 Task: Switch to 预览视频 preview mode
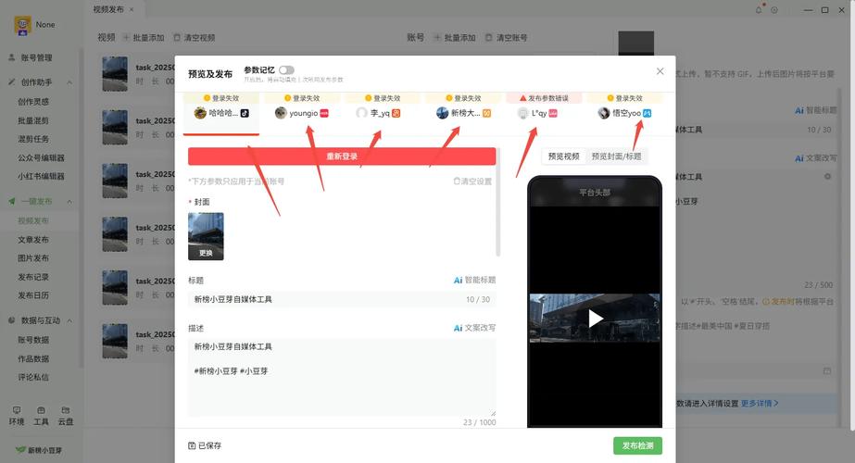point(563,156)
